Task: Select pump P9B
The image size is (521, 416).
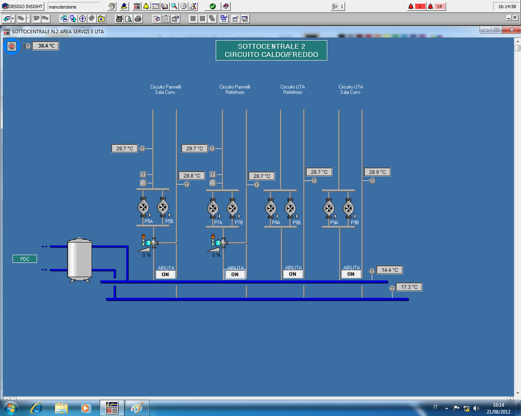Action: tap(348, 209)
